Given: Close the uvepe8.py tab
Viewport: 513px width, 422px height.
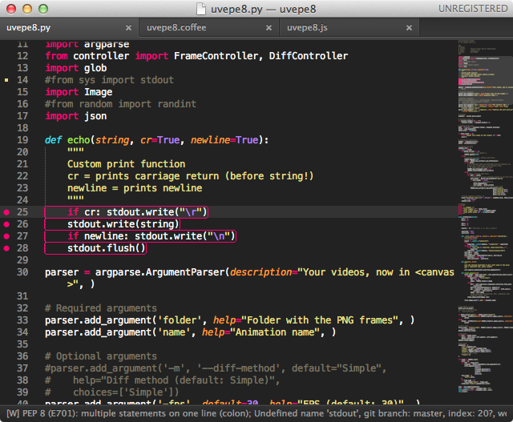Looking at the screenshot, I should (128, 28).
